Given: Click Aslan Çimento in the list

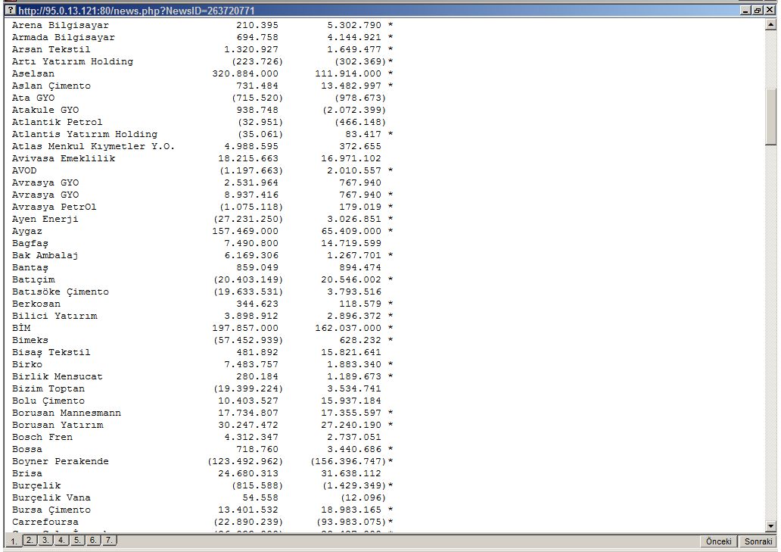Looking at the screenshot, I should pos(51,86).
